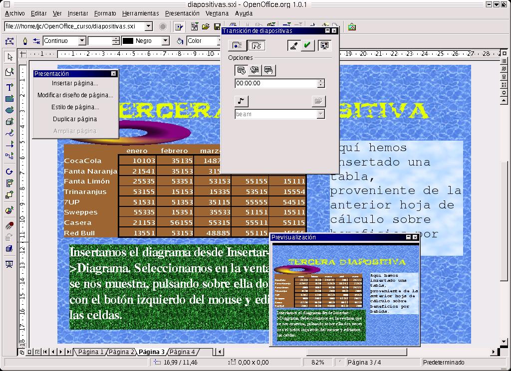511x371 pixels.
Task: Open the Insertar menu
Action: click(x=78, y=13)
